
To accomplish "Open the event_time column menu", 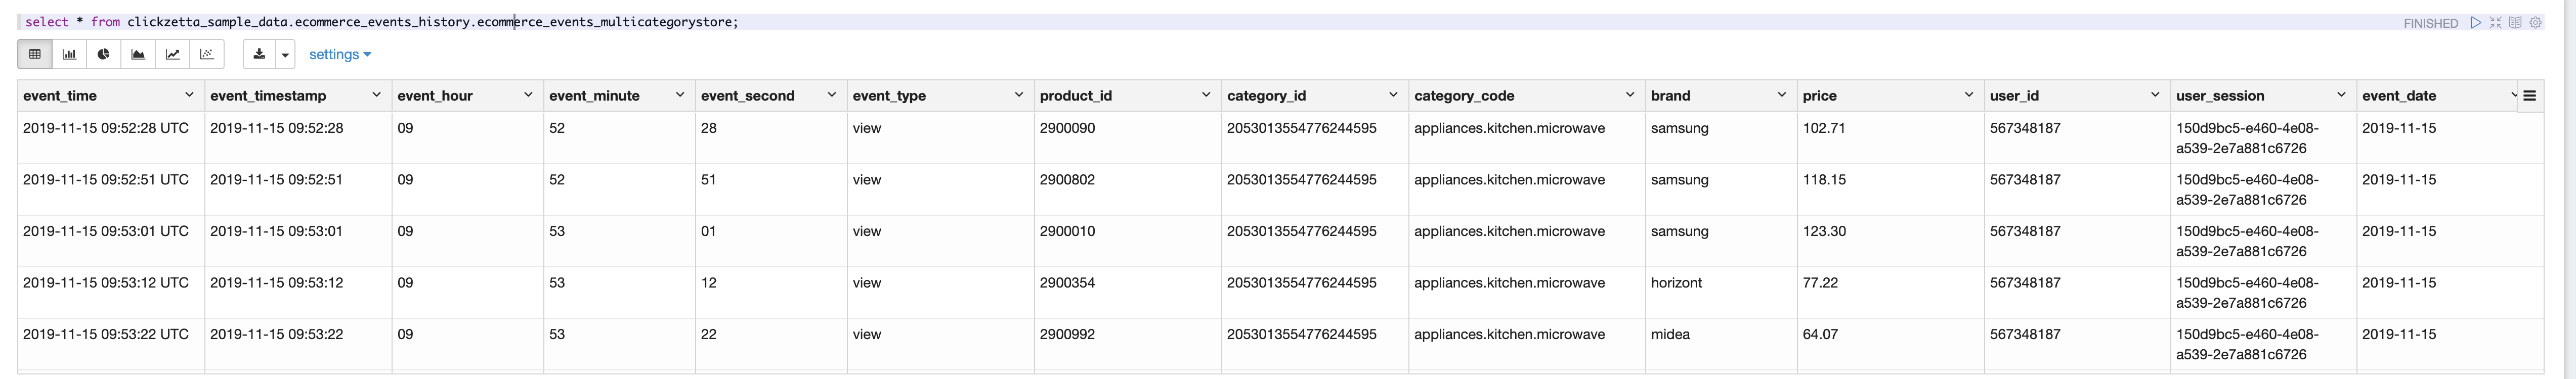I will [189, 95].
